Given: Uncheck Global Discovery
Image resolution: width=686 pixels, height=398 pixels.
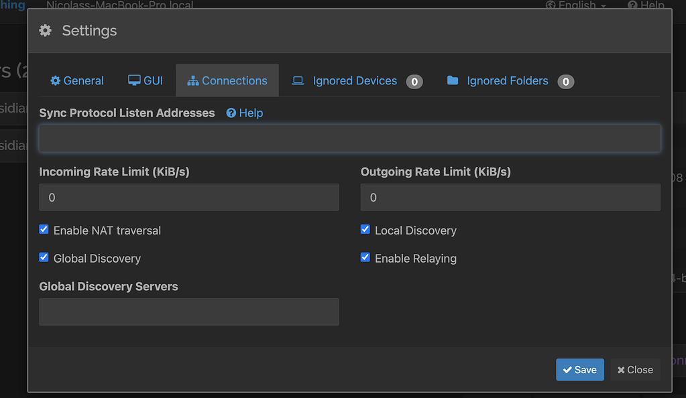Looking at the screenshot, I should point(44,257).
